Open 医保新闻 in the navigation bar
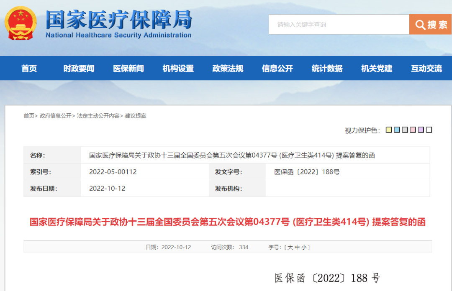The width and height of the screenshot is (452, 291). point(128,69)
